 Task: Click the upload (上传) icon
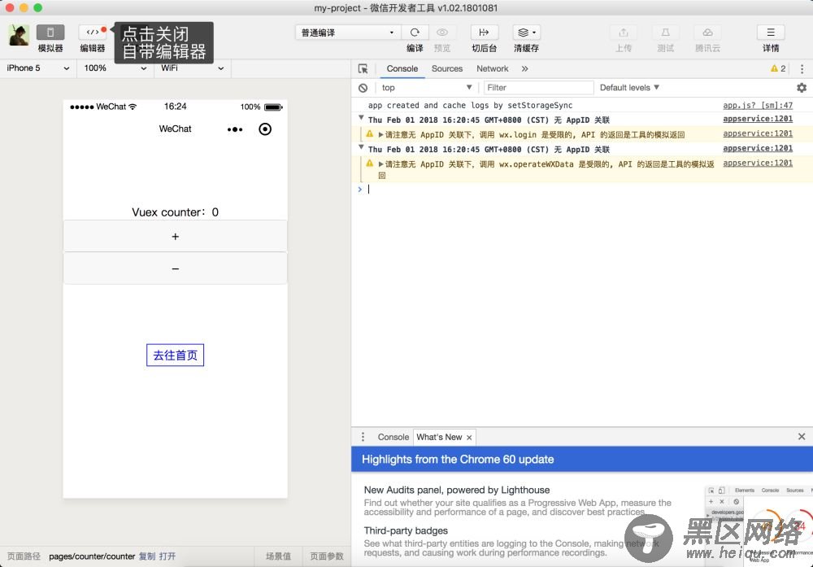[624, 33]
